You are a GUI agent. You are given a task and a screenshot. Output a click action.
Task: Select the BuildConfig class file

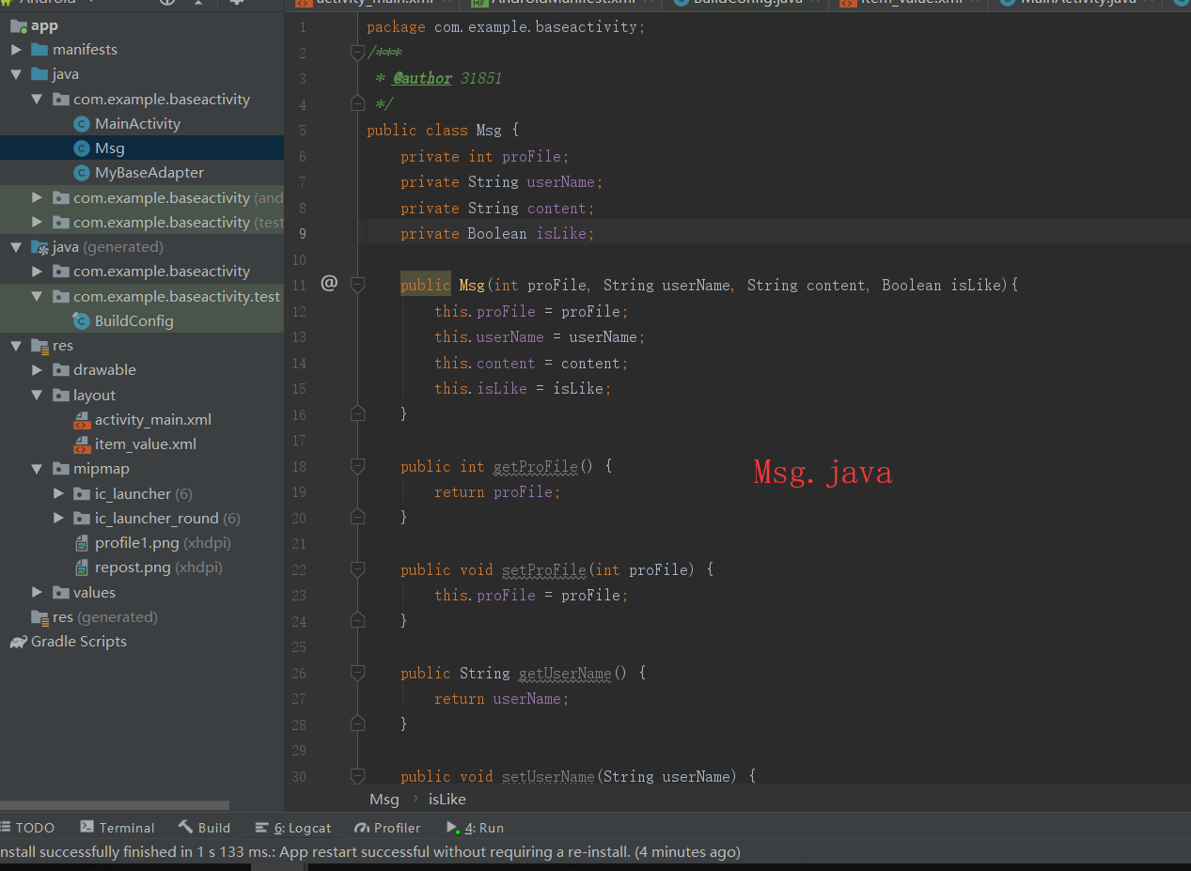(x=133, y=320)
